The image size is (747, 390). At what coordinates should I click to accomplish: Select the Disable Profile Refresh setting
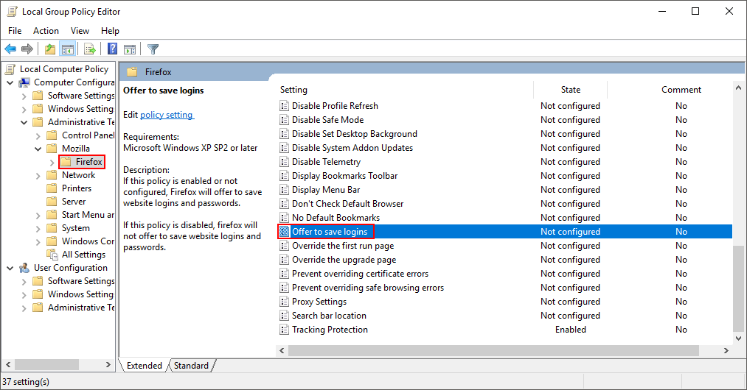click(335, 105)
